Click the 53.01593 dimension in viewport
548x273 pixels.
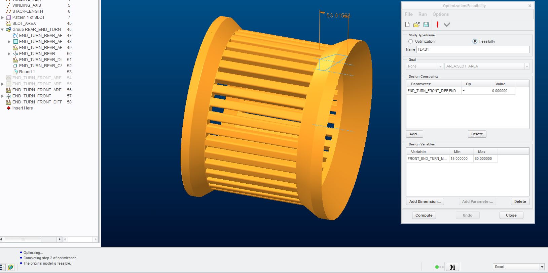338,15
